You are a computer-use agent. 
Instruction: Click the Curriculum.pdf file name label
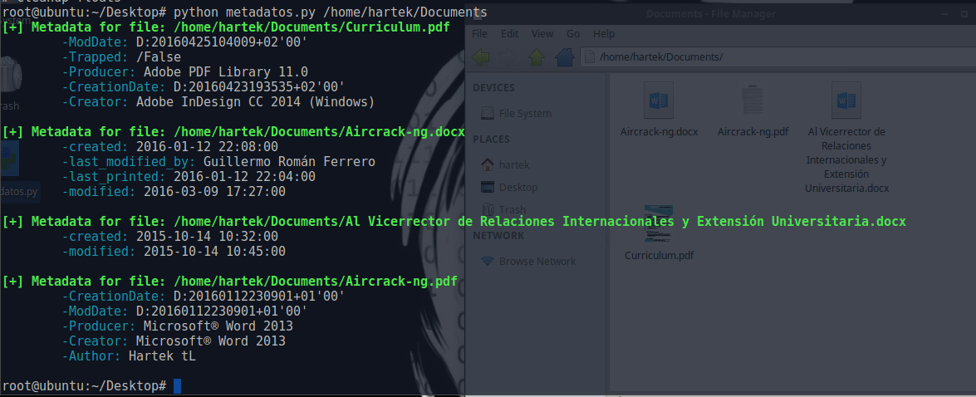(660, 256)
